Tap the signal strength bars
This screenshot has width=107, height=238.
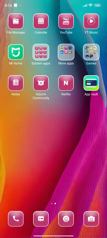point(85,5)
